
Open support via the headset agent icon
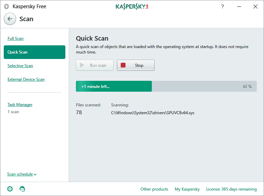point(22,189)
